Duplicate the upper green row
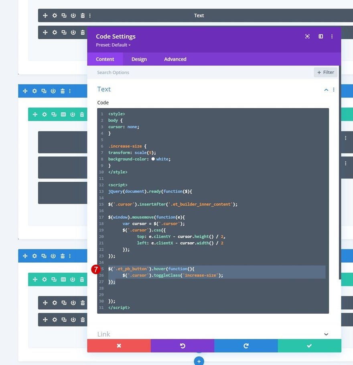 [x=54, y=114]
